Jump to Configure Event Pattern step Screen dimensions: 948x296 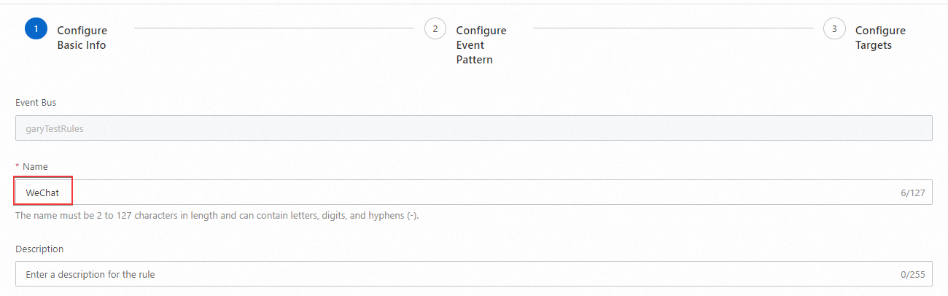coord(481,45)
